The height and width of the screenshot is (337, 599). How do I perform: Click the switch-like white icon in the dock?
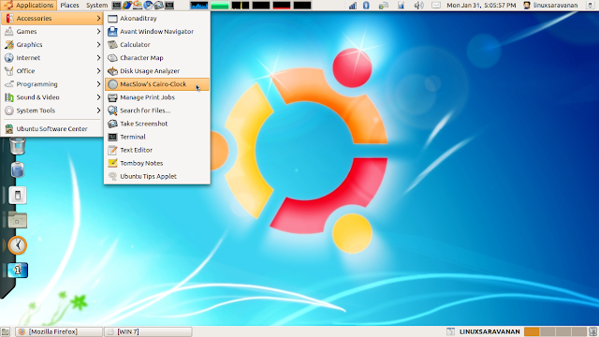(x=18, y=196)
